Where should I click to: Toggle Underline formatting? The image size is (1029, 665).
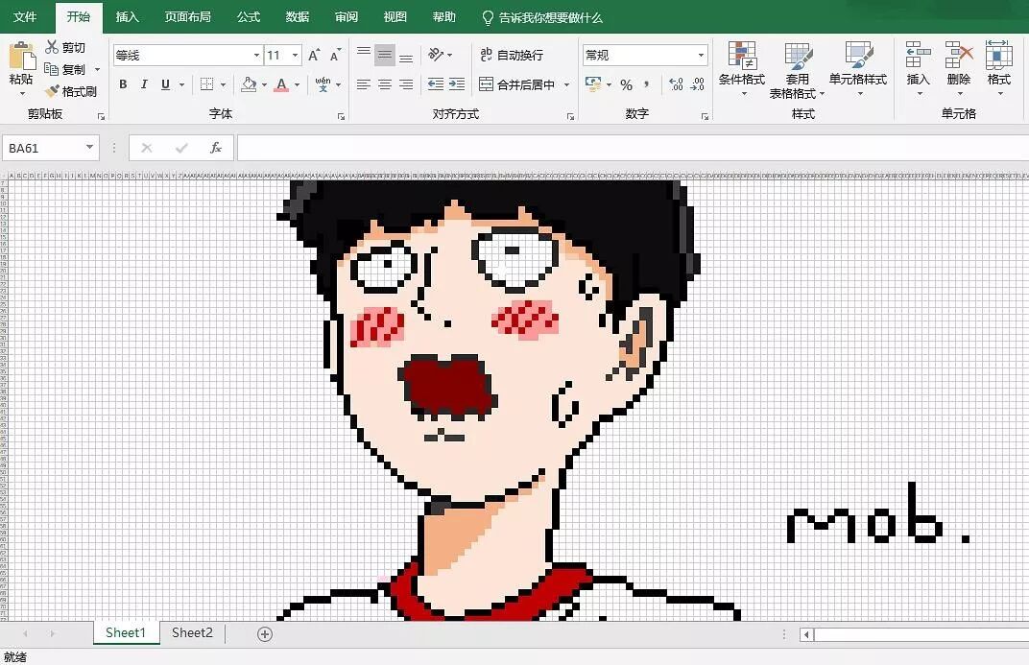[x=165, y=84]
